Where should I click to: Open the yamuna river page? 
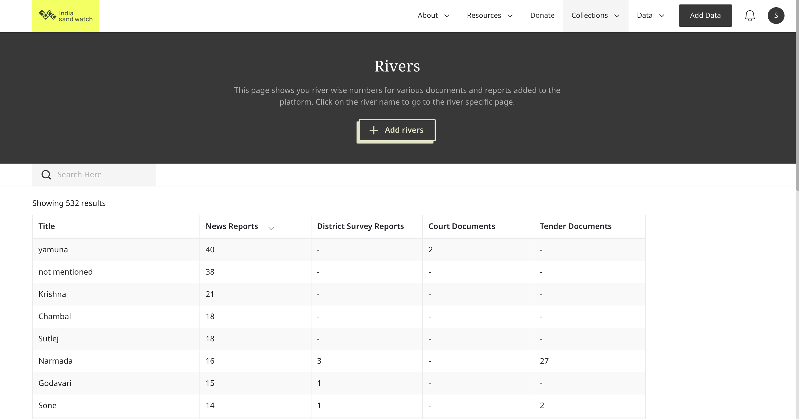pyautogui.click(x=53, y=249)
